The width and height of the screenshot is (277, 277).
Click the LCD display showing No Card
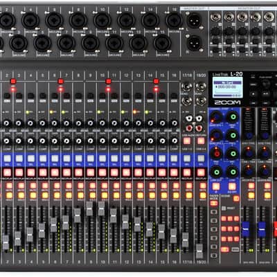[x=227, y=87]
